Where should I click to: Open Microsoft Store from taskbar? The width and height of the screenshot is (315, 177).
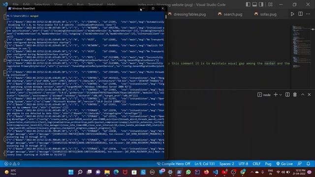(134, 172)
